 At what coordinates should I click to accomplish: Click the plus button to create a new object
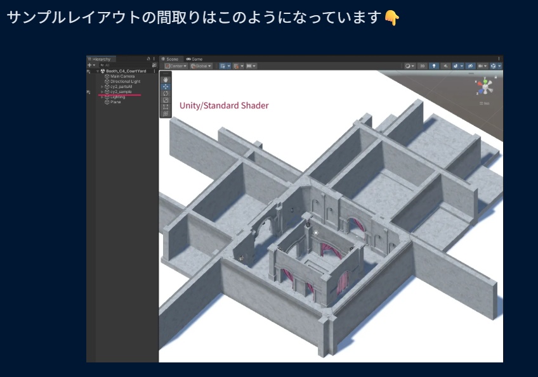(x=89, y=64)
